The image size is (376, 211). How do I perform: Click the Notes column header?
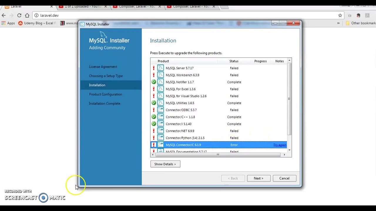[280, 61]
